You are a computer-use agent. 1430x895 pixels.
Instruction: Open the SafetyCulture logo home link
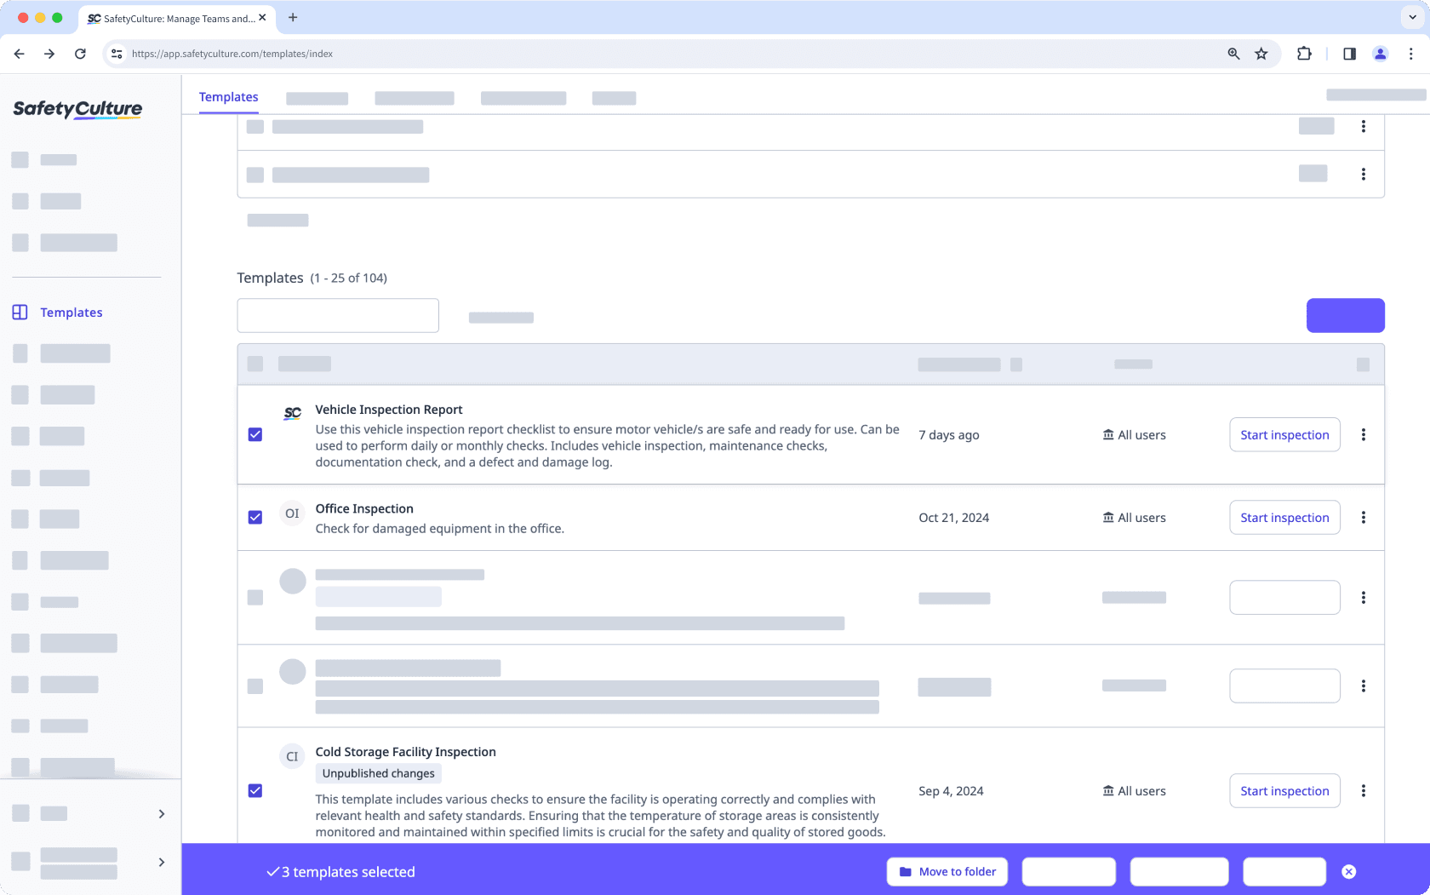(x=77, y=109)
